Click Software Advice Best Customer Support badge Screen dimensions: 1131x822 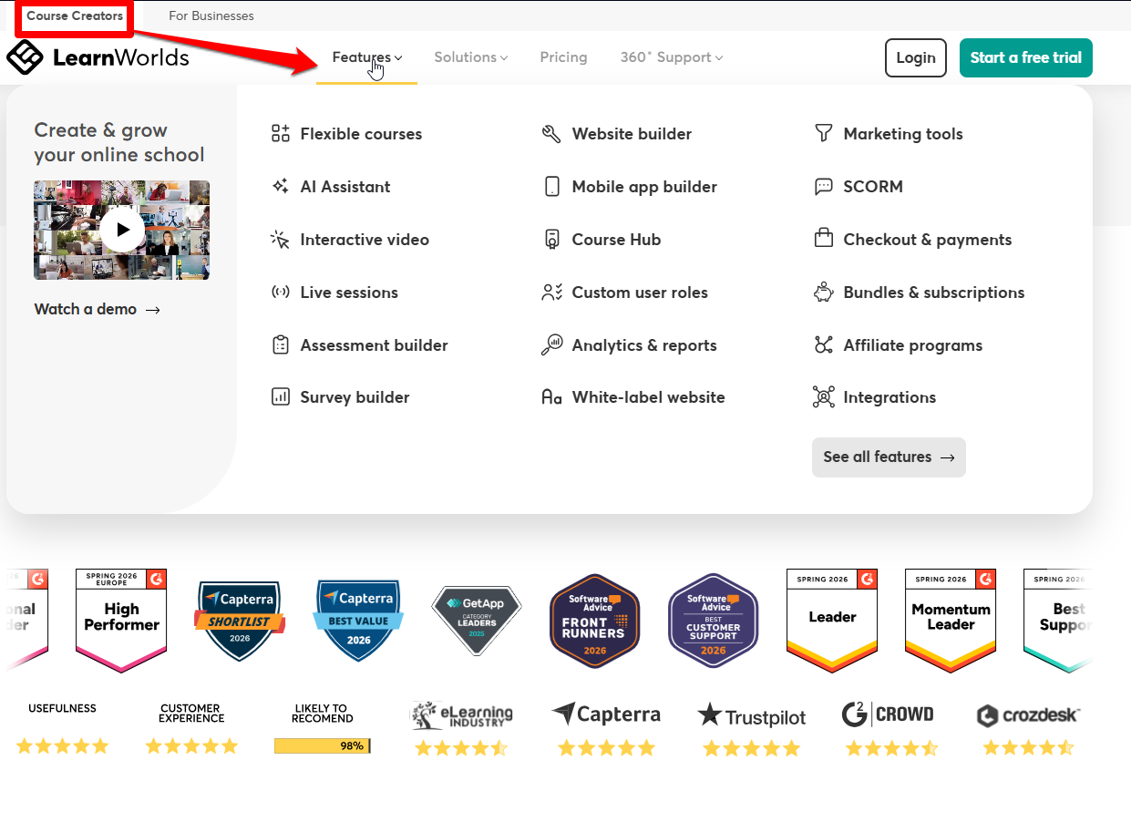(714, 621)
